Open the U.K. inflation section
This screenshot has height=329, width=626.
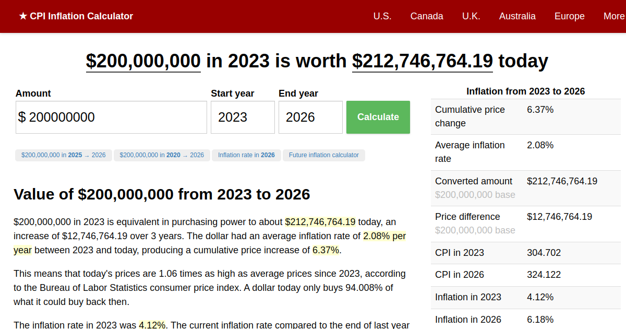pos(471,16)
